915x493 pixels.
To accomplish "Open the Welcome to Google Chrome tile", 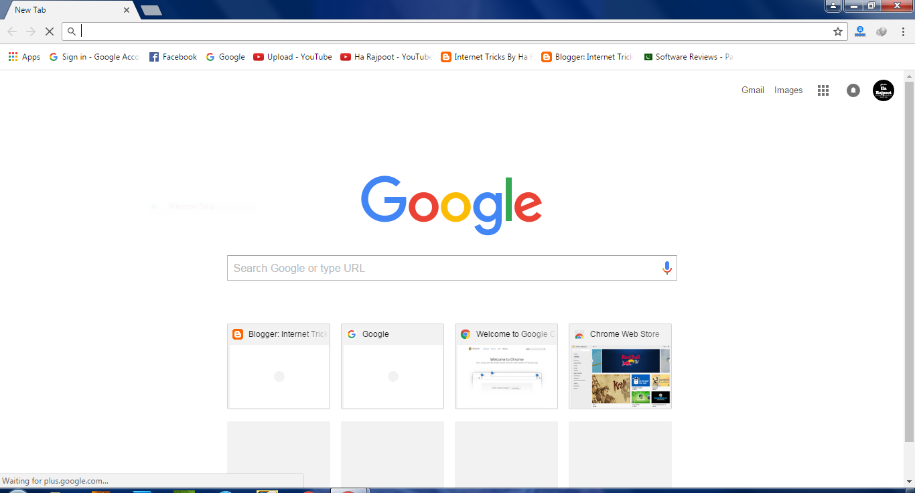I will pyautogui.click(x=506, y=366).
